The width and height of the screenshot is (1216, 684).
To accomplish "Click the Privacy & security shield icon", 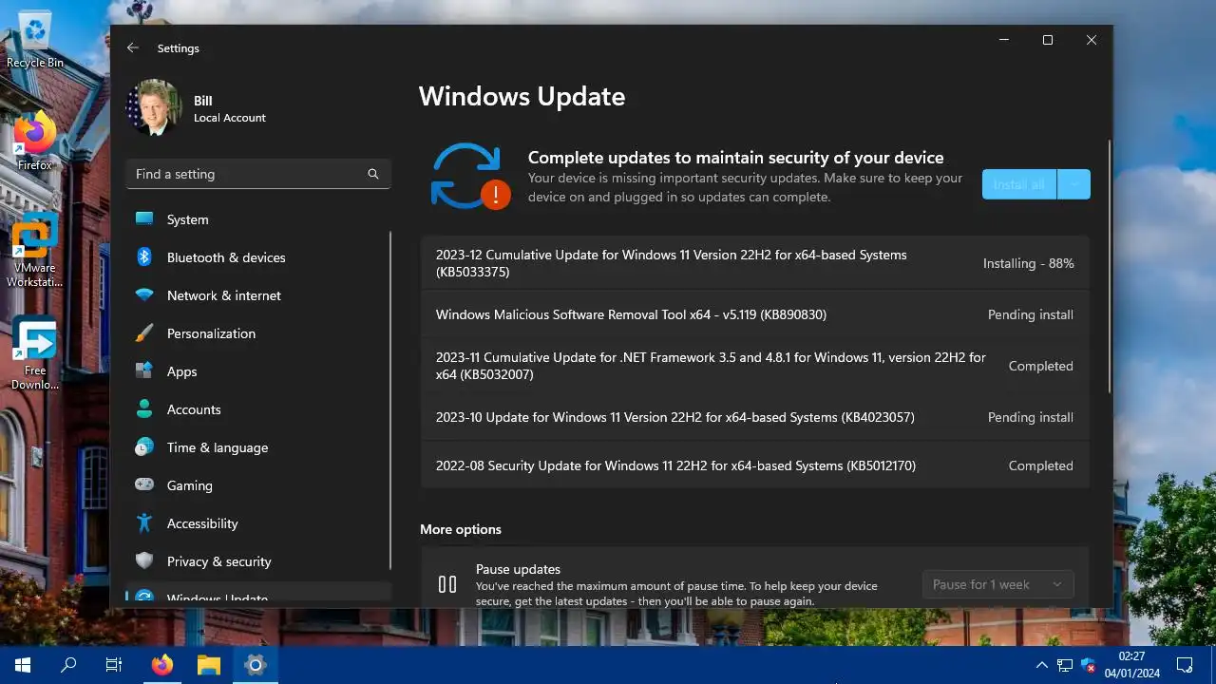I will pyautogui.click(x=144, y=561).
